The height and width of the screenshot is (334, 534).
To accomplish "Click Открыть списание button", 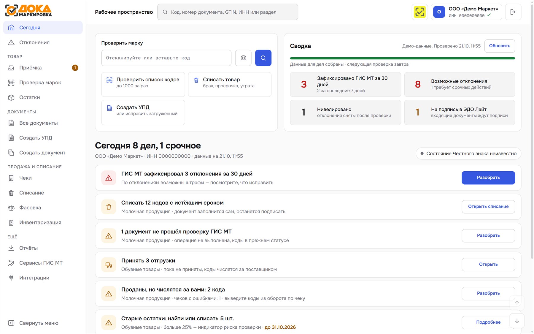I will pyautogui.click(x=488, y=207).
